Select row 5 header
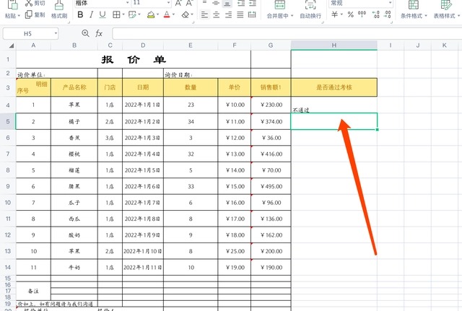This screenshot has width=462, height=311. coord(8,121)
